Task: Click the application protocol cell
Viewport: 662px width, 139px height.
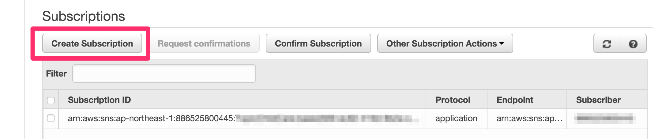Action: pyautogui.click(x=456, y=118)
